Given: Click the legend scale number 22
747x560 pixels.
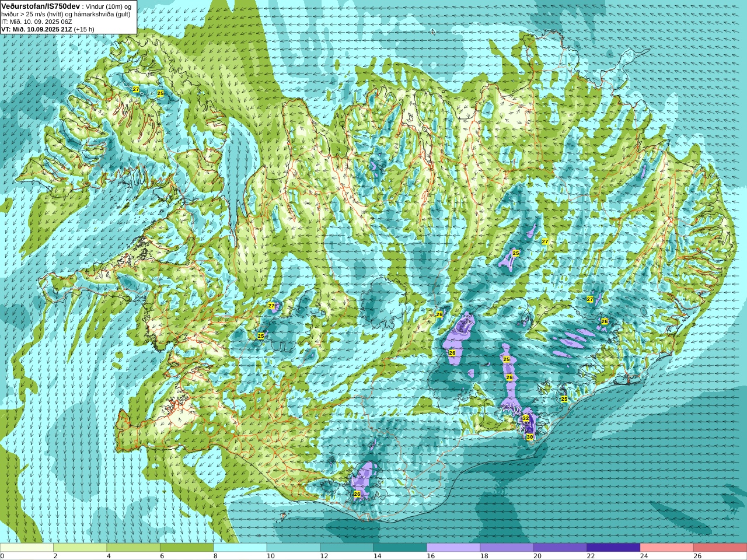Looking at the screenshot, I should [590, 556].
